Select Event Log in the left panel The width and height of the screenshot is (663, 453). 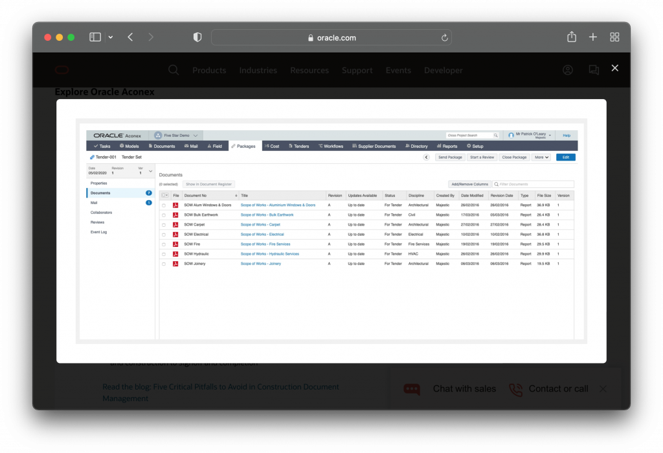[98, 232]
